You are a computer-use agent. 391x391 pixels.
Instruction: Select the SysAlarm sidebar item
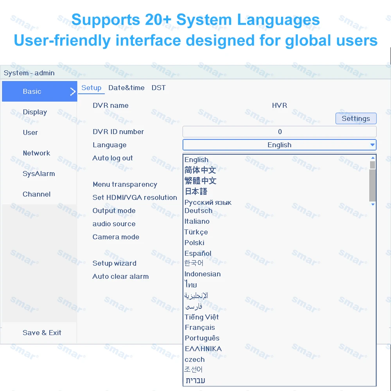click(x=39, y=174)
